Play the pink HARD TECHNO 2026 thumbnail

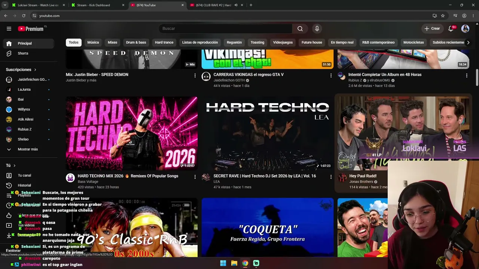tap(132, 133)
